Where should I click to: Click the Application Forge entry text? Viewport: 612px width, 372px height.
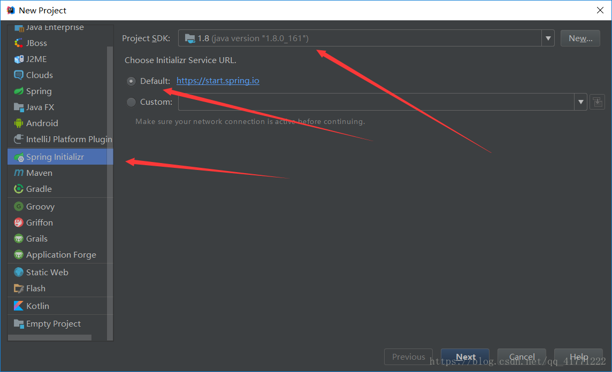[61, 254]
